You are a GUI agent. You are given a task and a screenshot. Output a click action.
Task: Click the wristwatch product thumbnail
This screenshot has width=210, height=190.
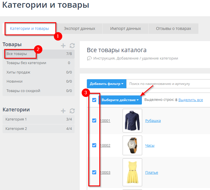pos(132,145)
